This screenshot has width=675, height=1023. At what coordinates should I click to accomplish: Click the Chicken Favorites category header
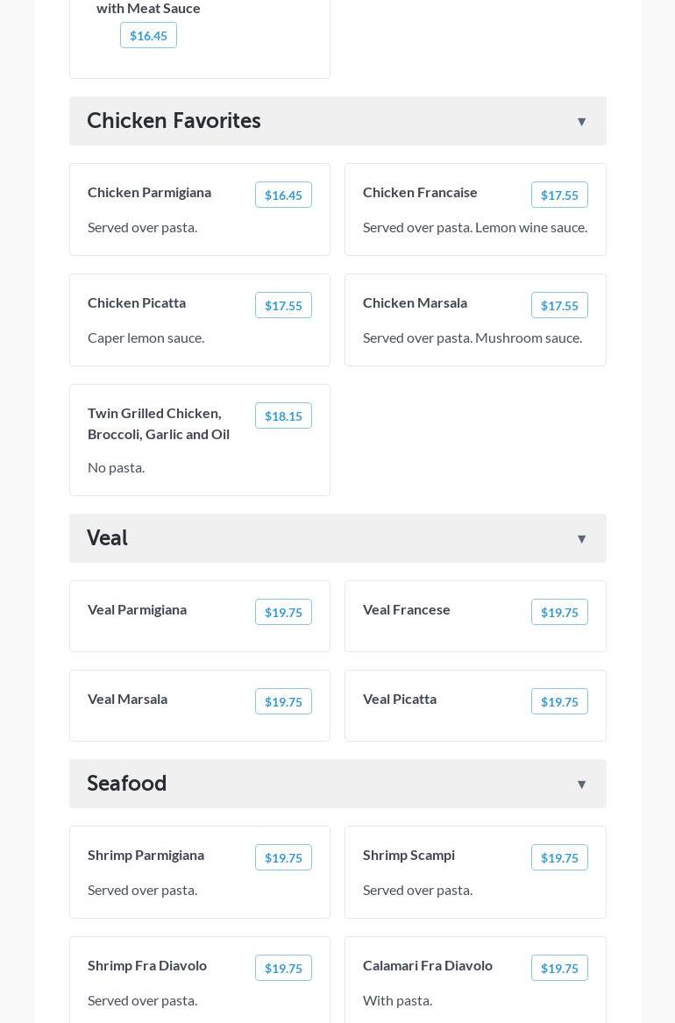[174, 121]
